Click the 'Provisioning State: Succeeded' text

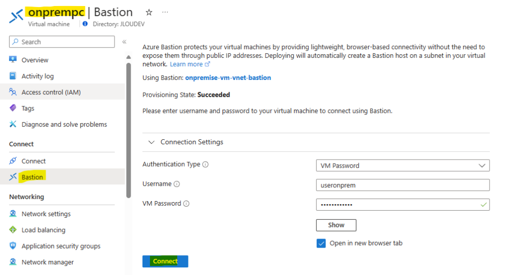tap(186, 95)
